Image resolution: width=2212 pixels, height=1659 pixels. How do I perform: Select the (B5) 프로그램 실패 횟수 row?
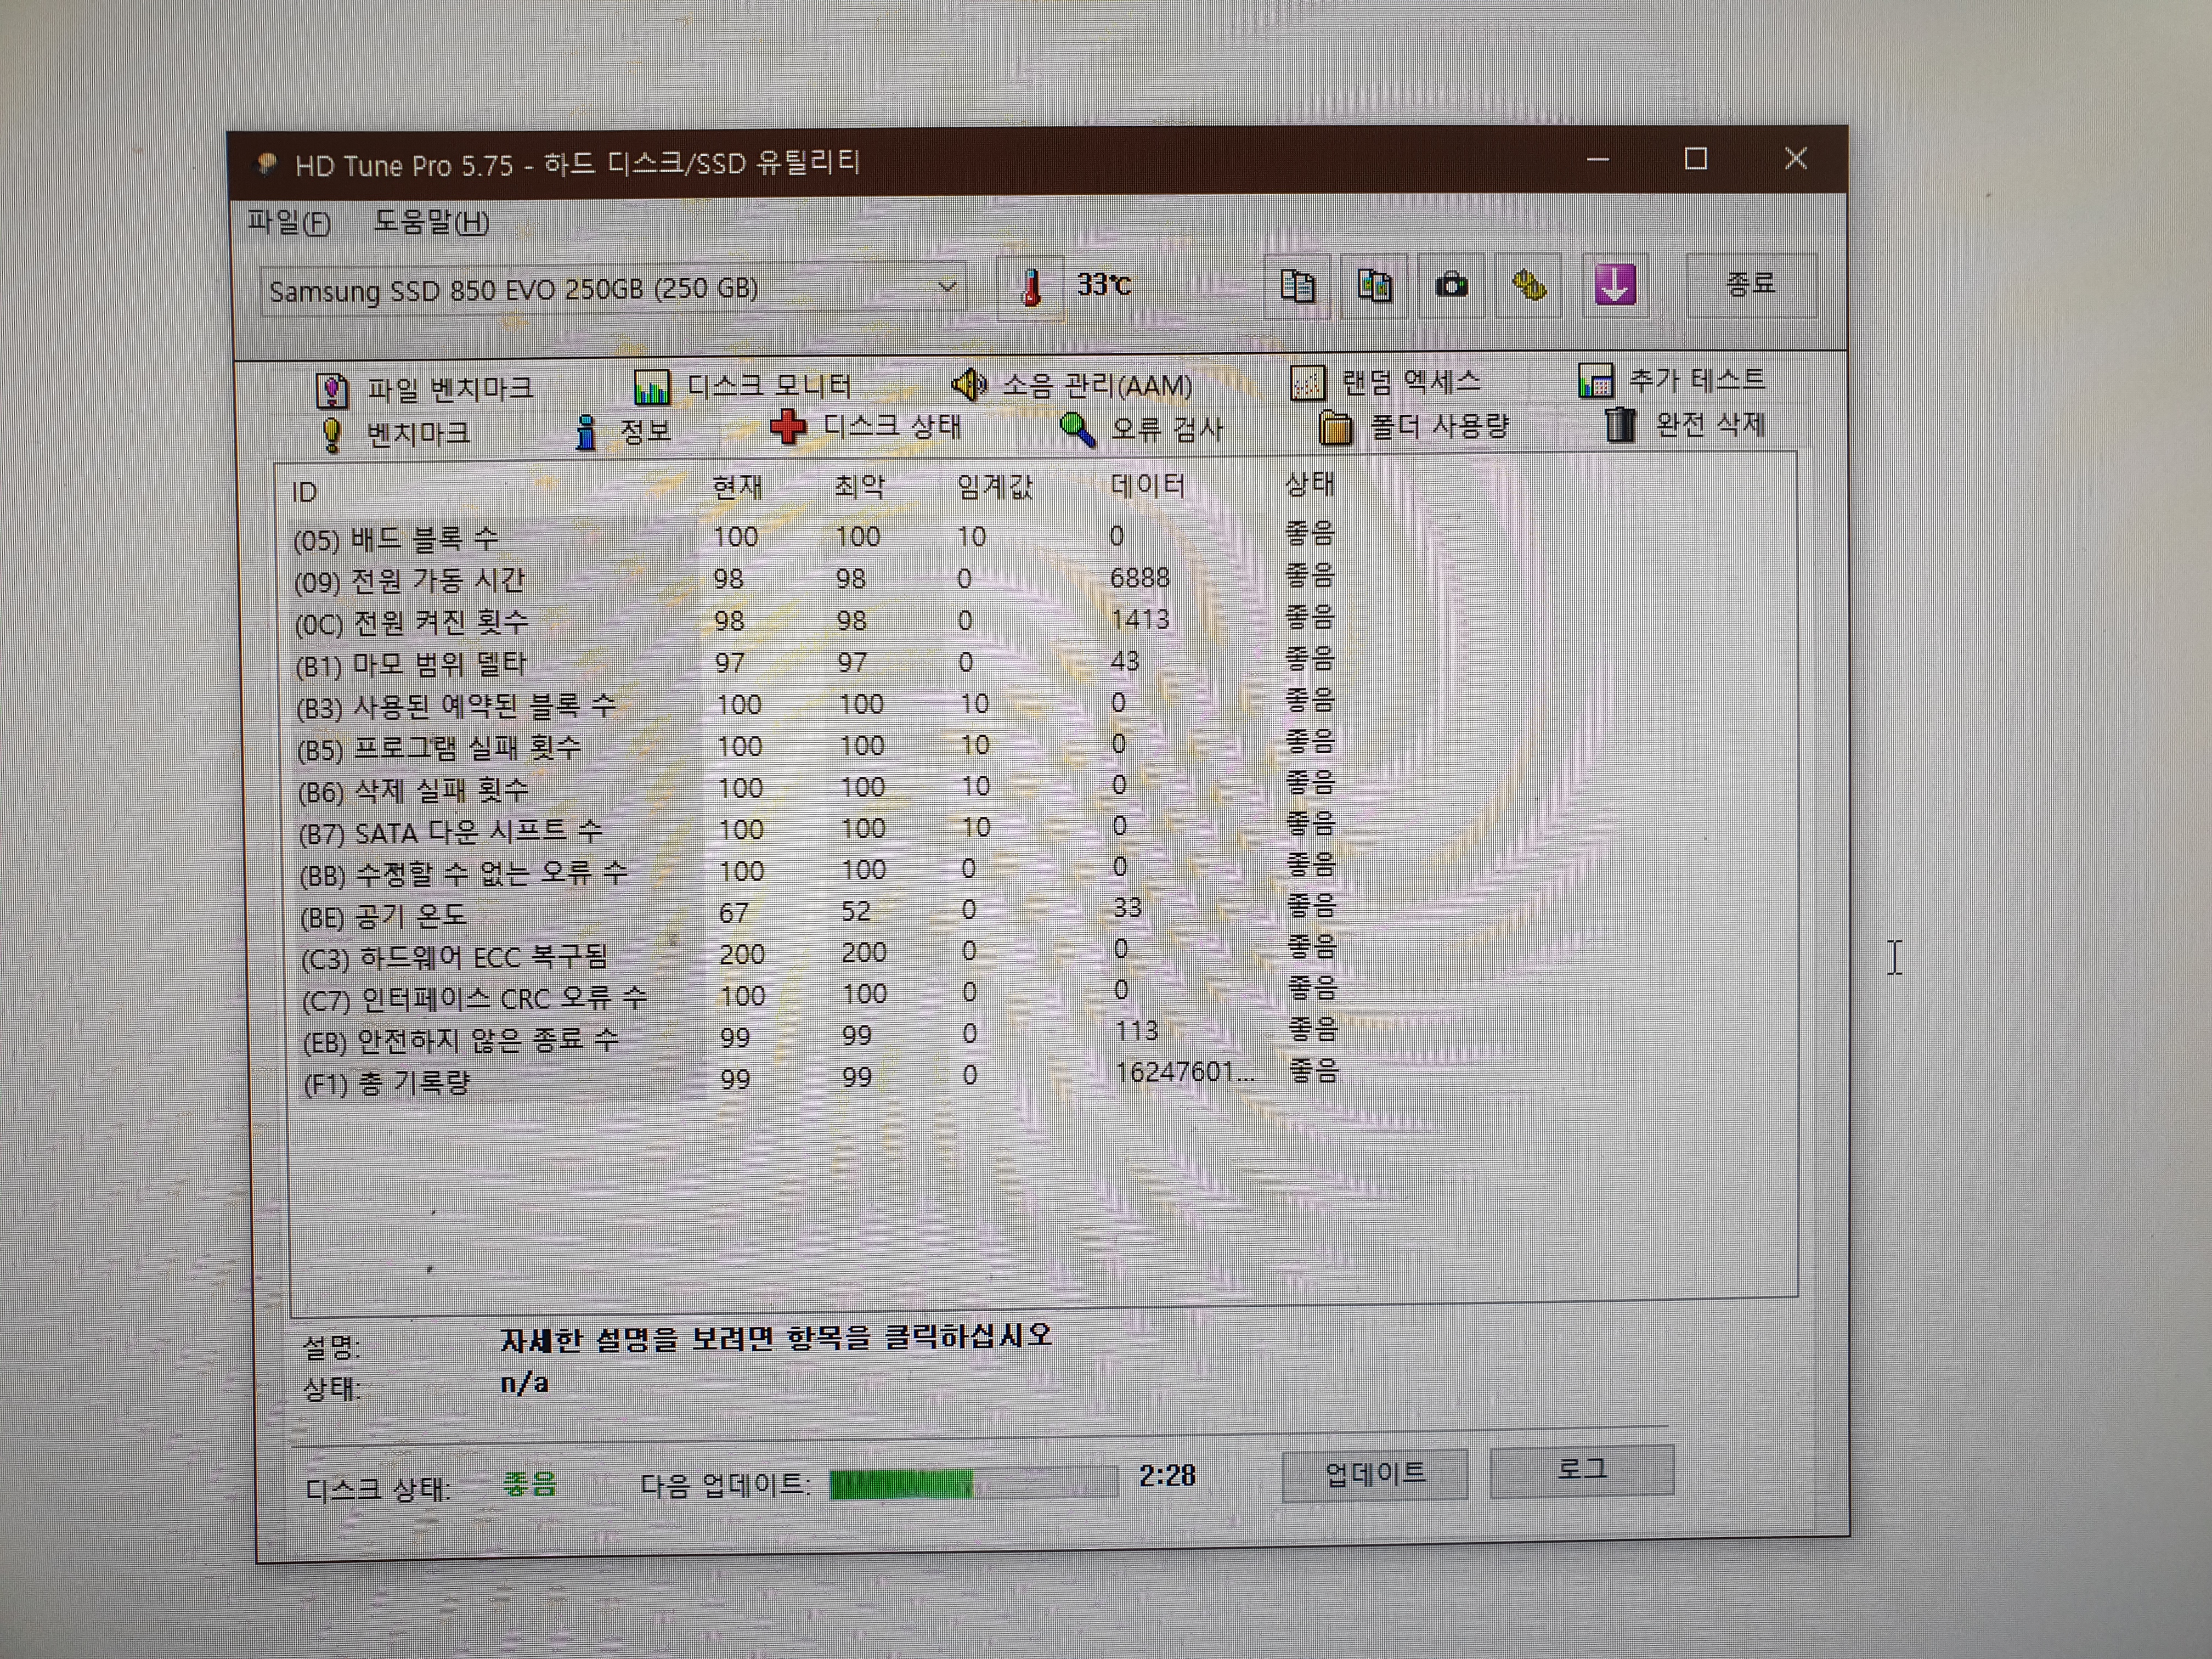click(815, 746)
